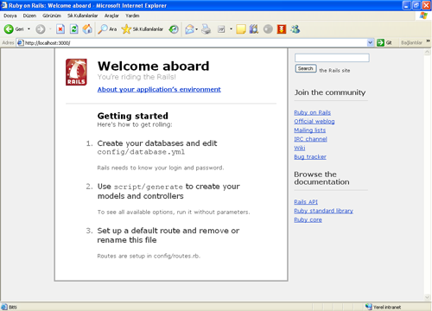Click the Welcome aboard heading
The image size is (432, 311).
153,66
